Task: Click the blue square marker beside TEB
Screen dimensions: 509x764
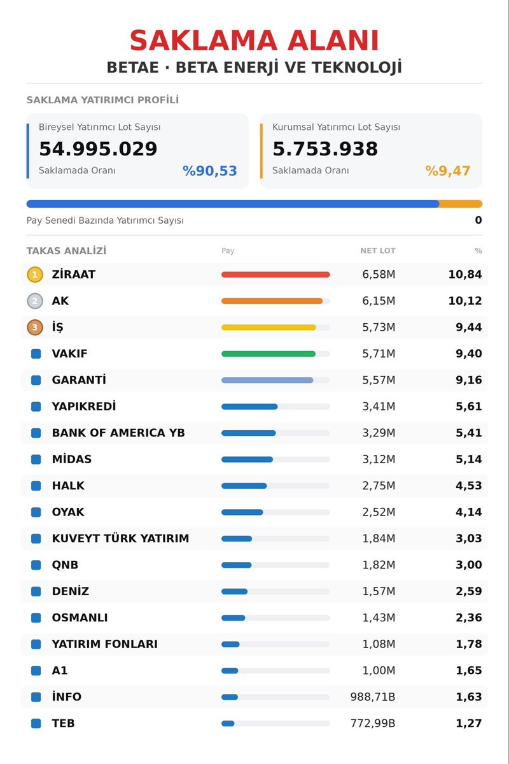Action: (36, 723)
